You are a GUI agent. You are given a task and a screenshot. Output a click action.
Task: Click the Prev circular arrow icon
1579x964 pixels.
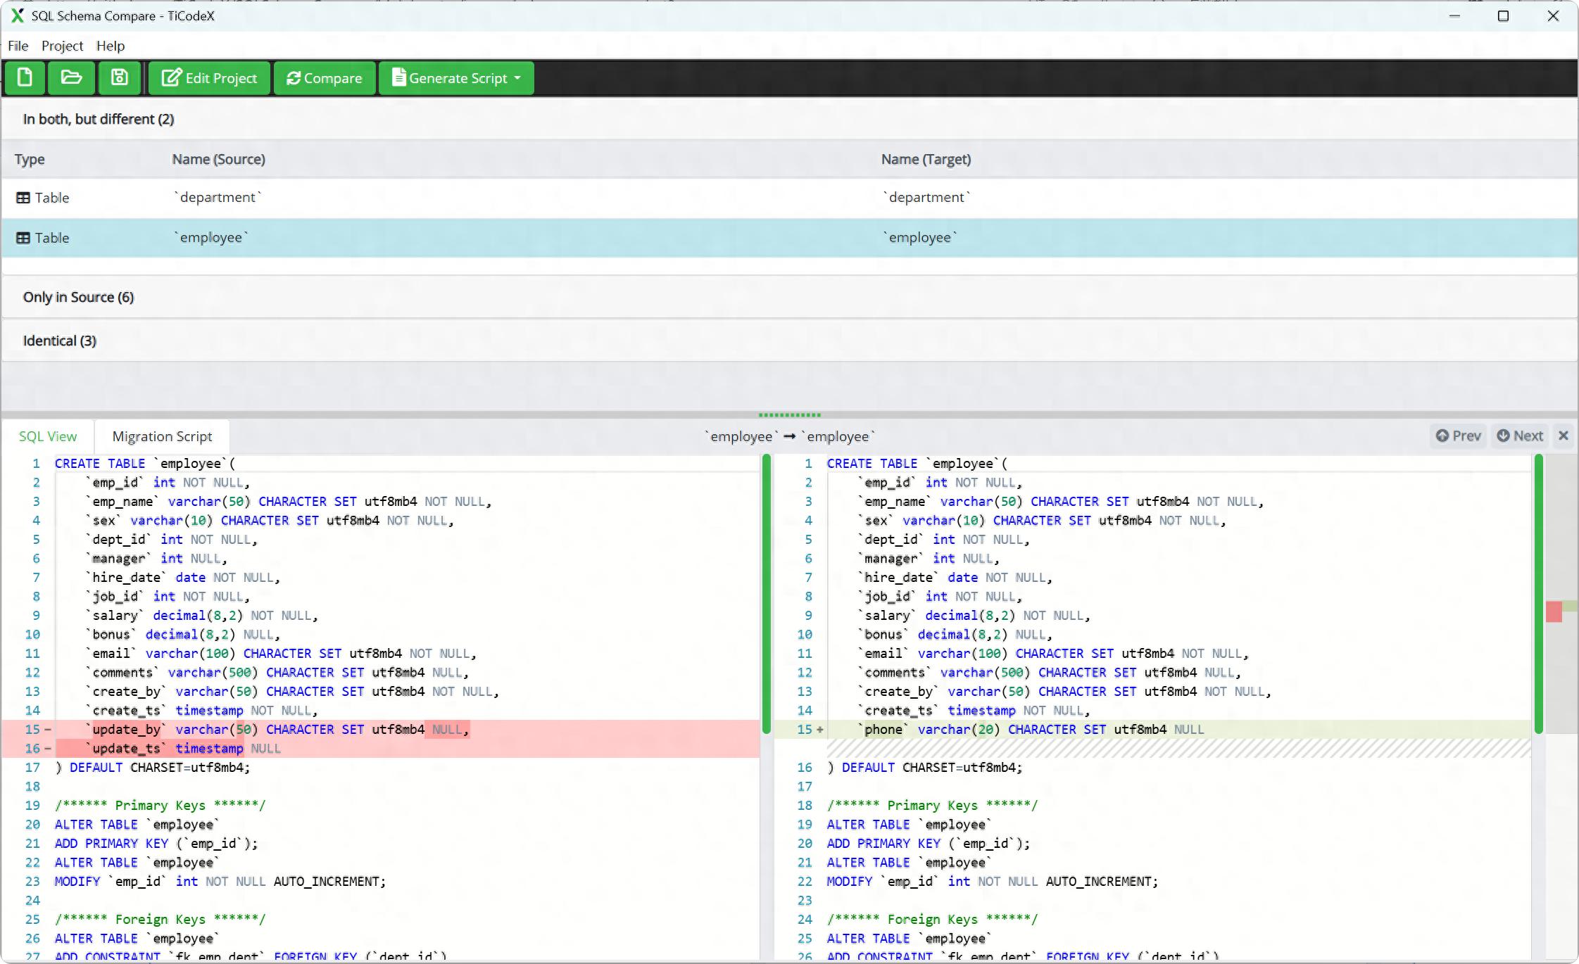coord(1442,436)
